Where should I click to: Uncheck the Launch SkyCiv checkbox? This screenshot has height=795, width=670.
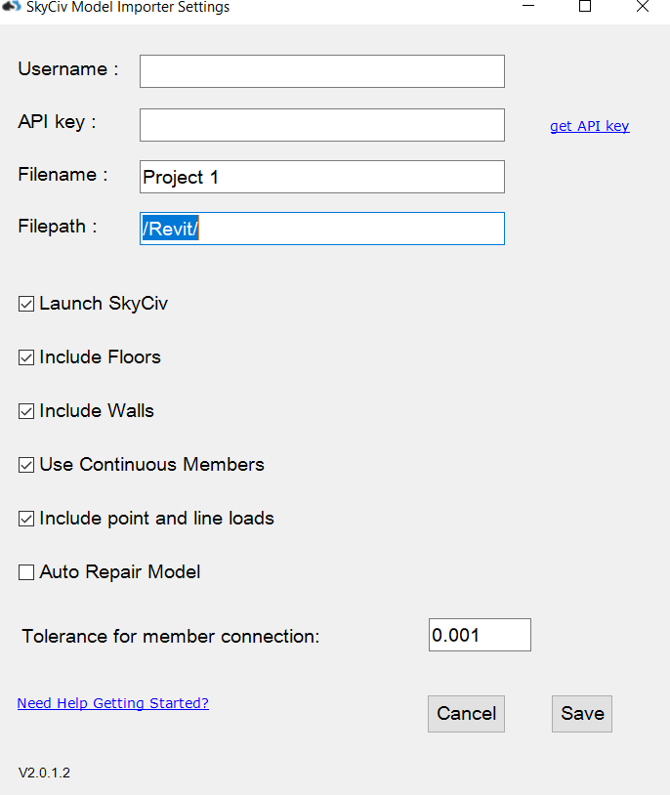(26, 305)
